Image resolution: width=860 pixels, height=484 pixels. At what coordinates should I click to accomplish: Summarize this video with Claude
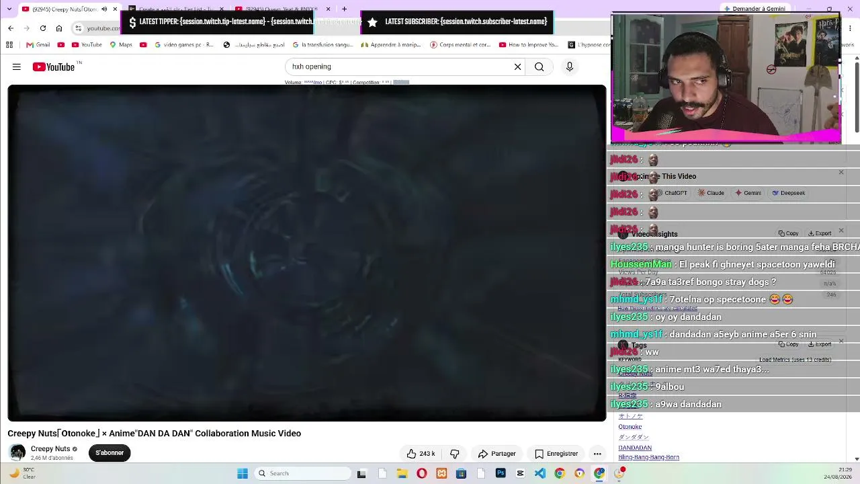[711, 193]
